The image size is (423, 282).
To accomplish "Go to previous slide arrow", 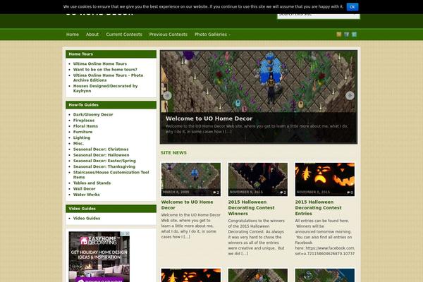I will pyautogui.click(x=167, y=95).
